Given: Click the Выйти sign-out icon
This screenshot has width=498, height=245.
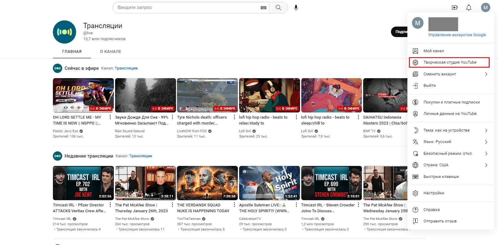Looking at the screenshot, I should point(416,86).
